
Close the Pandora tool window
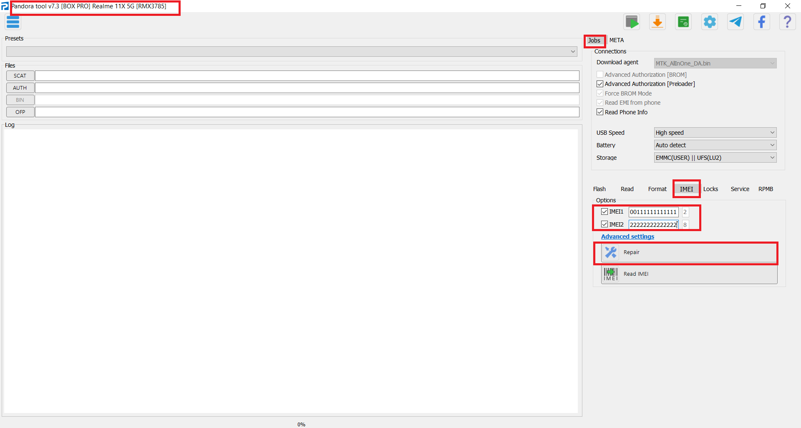(x=788, y=6)
